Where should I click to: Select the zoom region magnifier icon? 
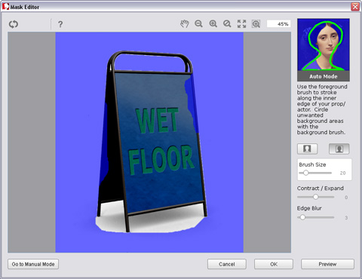click(x=256, y=24)
